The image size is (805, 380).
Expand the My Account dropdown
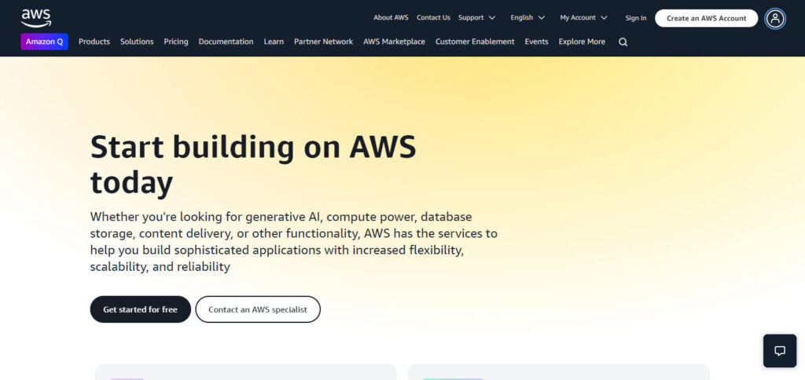pyautogui.click(x=584, y=17)
